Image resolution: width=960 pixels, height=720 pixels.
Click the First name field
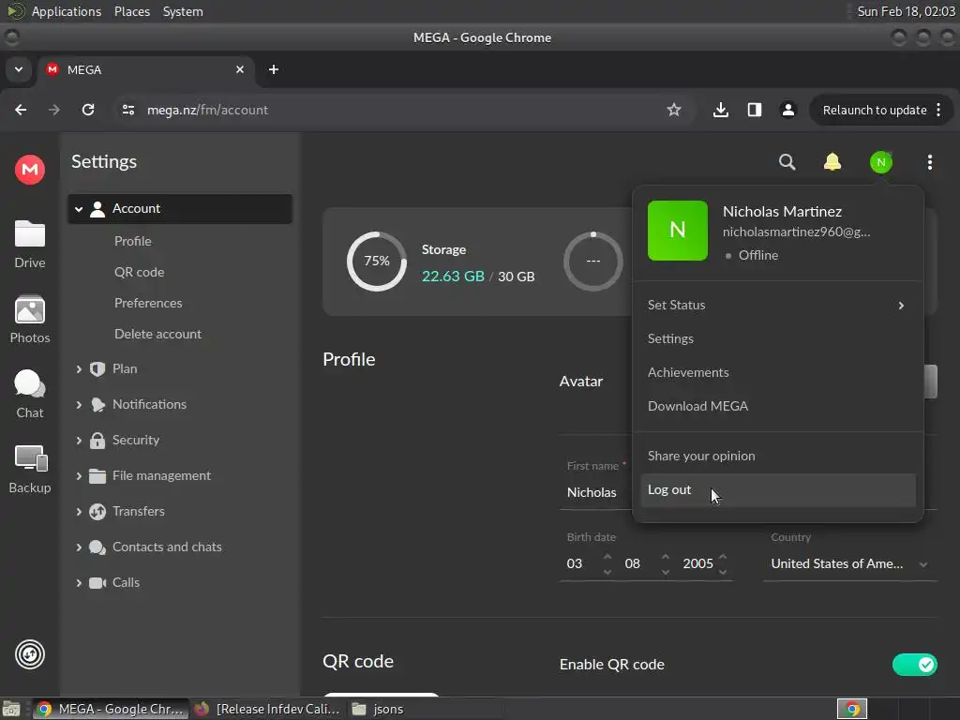point(596,492)
